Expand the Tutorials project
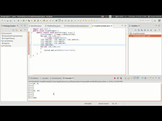Screen dimensions: 162x121 (x=1, y=46)
